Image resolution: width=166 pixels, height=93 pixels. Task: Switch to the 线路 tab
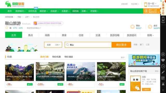point(47,35)
